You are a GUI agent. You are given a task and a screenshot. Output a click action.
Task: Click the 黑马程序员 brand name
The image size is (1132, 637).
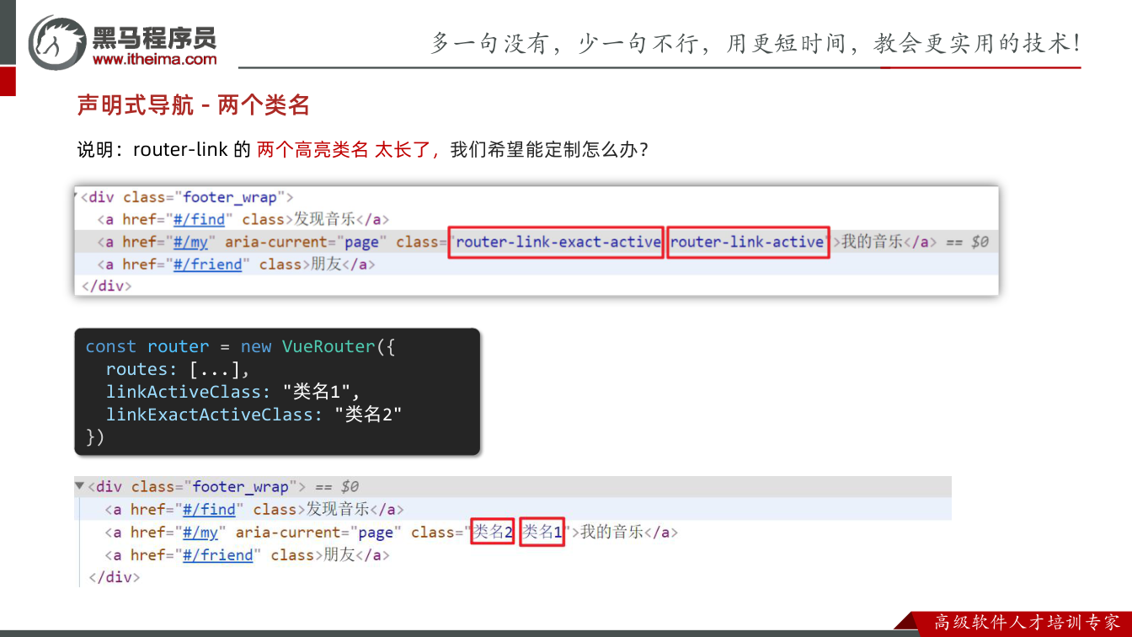click(x=154, y=37)
